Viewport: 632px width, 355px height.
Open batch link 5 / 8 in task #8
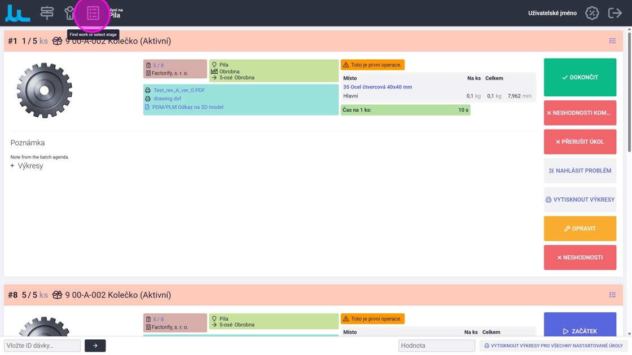coord(159,319)
